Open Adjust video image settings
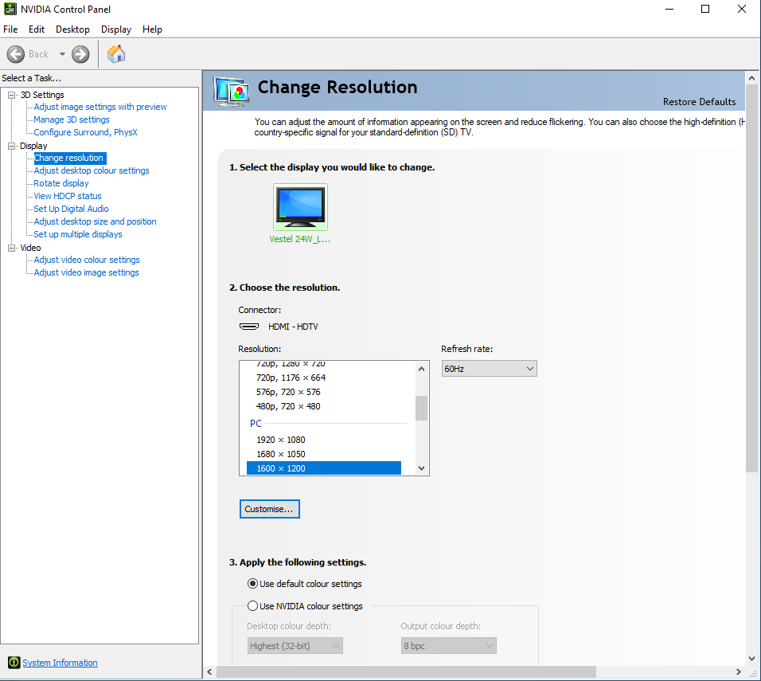The image size is (761, 681). [87, 272]
